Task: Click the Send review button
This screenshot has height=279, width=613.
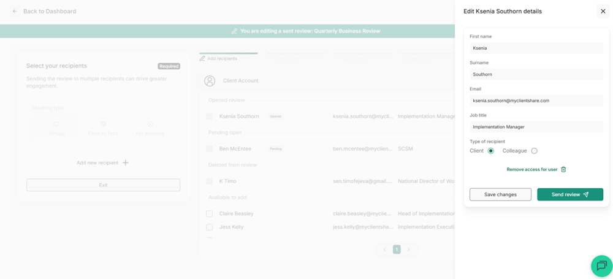Action: point(570,194)
